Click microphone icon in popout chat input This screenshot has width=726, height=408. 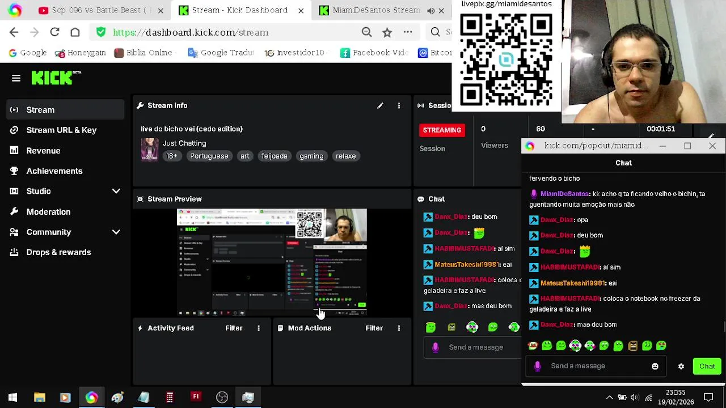pos(538,366)
